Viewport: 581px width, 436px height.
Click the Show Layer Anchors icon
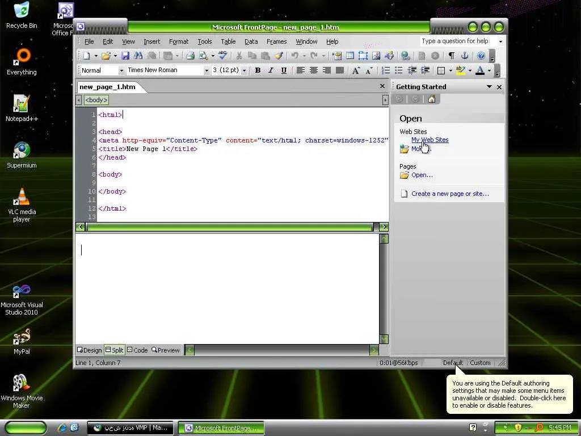(465, 56)
